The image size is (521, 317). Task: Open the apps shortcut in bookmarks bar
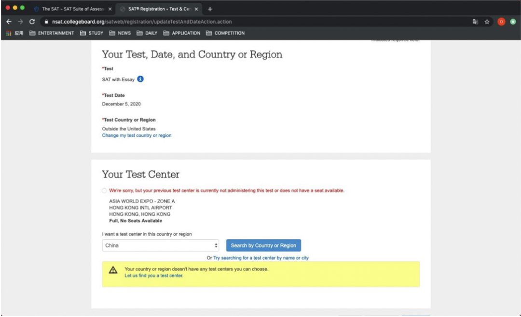tap(14, 33)
